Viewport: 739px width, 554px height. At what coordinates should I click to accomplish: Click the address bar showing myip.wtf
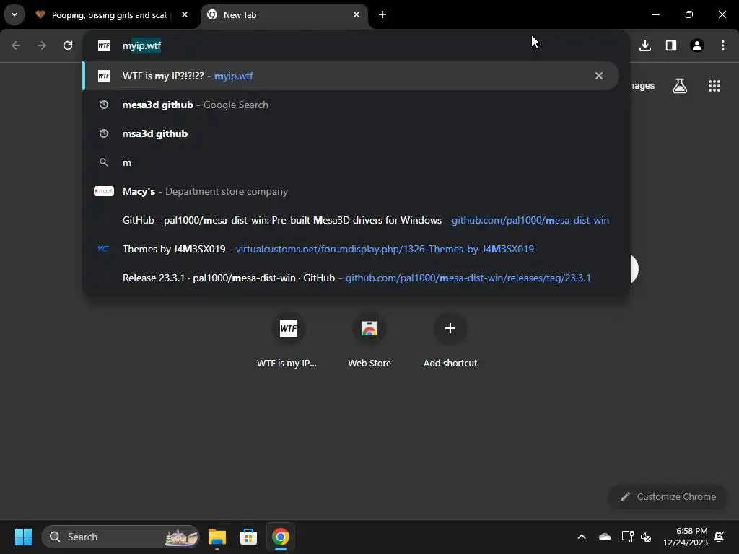356,45
